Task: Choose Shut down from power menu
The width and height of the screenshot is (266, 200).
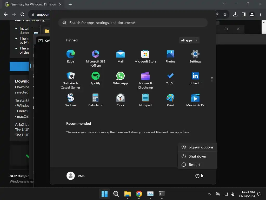Action: (197, 156)
